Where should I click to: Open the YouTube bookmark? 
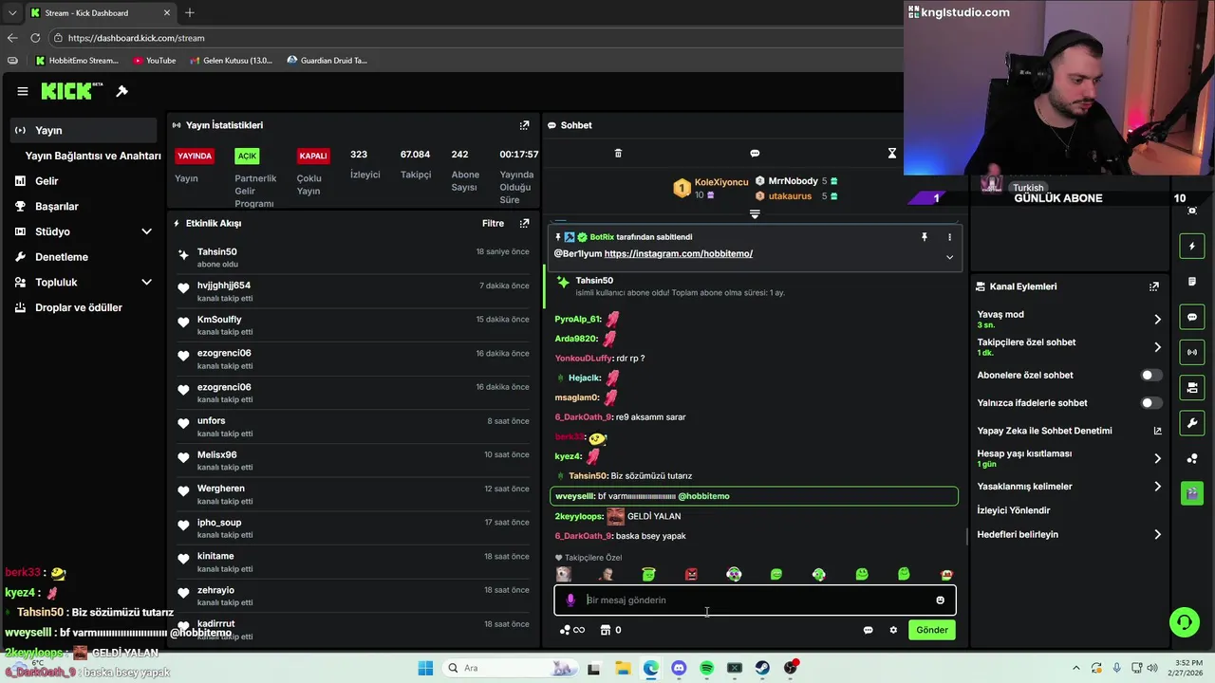click(x=154, y=61)
